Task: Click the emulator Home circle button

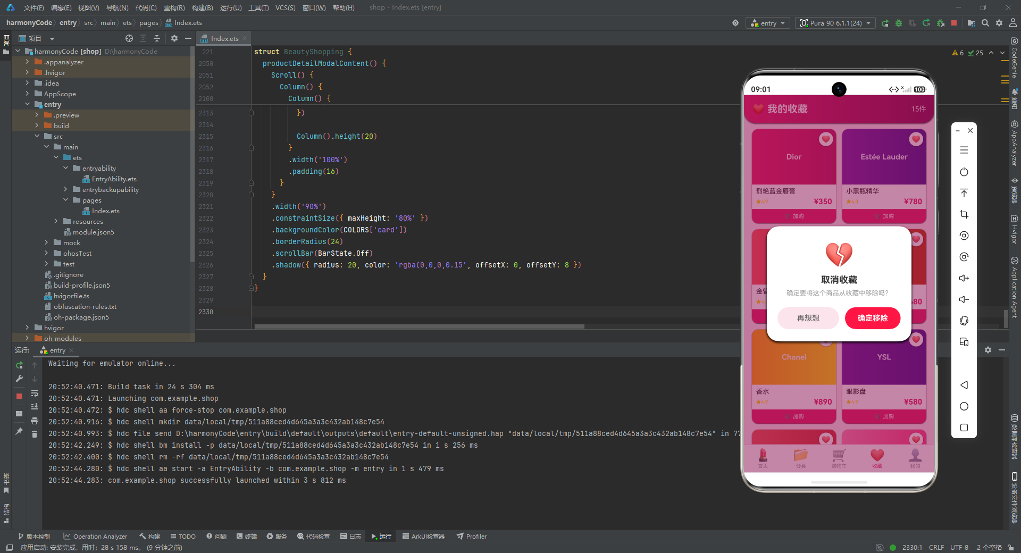Action: tap(964, 406)
